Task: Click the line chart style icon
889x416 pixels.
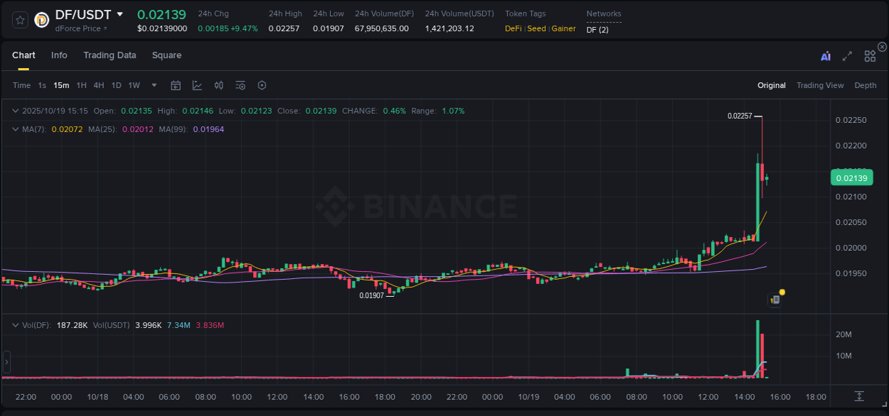Action: click(197, 84)
